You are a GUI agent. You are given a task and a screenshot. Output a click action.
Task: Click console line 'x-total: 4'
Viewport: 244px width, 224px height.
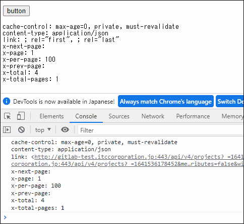pos(28,200)
